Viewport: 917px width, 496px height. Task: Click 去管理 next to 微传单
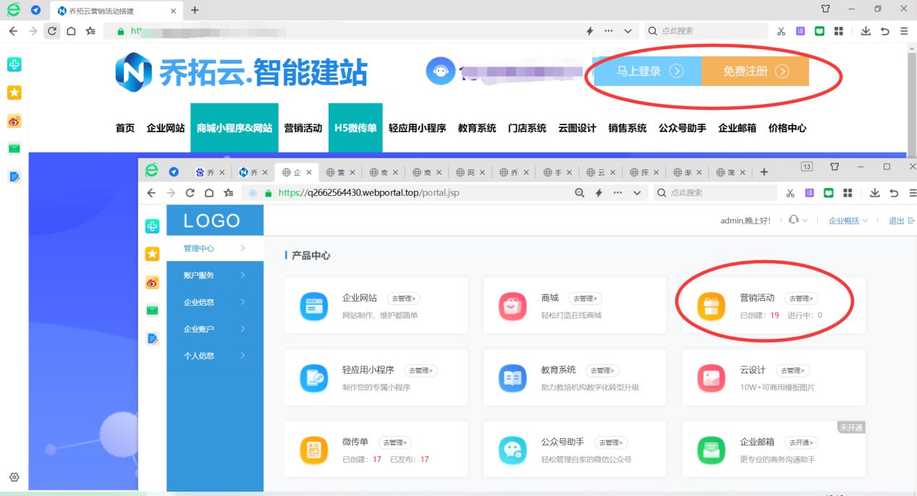pyautogui.click(x=394, y=442)
